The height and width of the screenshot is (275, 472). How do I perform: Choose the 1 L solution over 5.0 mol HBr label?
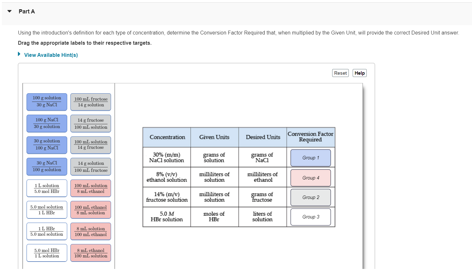pyautogui.click(x=47, y=188)
